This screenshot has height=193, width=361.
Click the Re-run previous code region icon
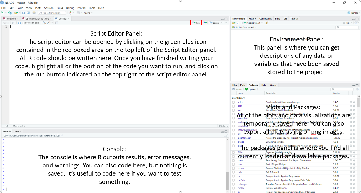point(205,23)
